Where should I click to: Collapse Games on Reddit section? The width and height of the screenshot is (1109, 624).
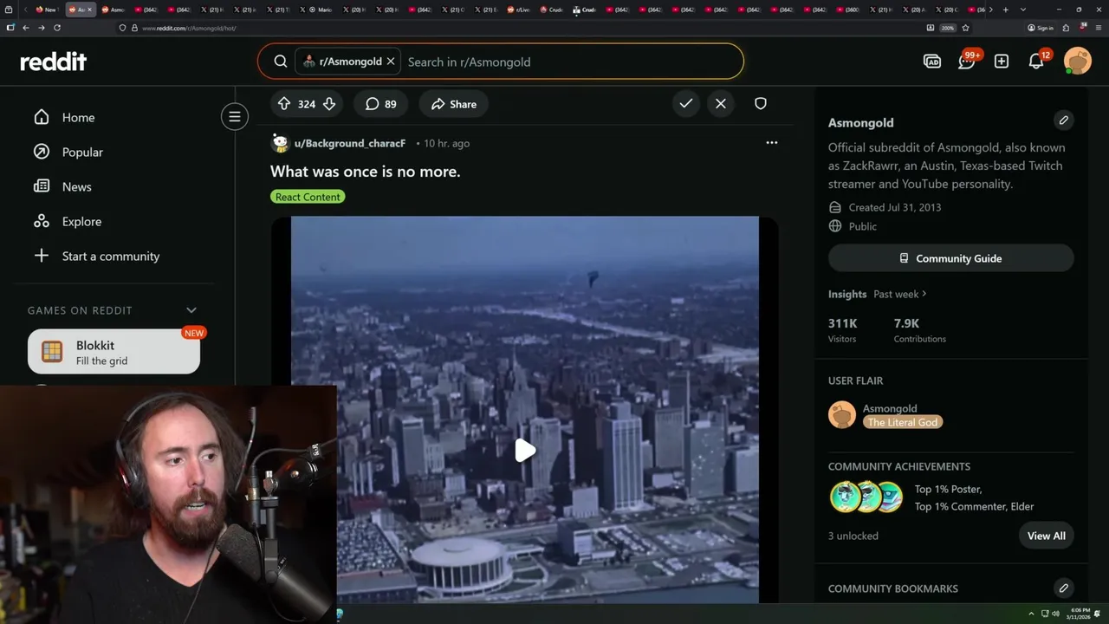click(x=191, y=310)
